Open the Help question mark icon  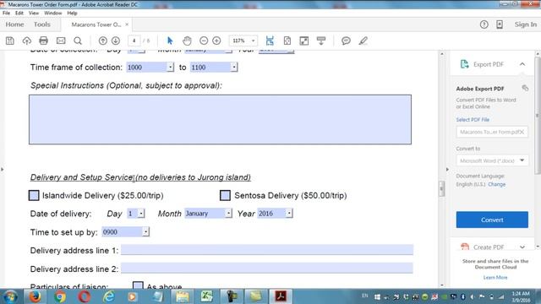[484, 24]
